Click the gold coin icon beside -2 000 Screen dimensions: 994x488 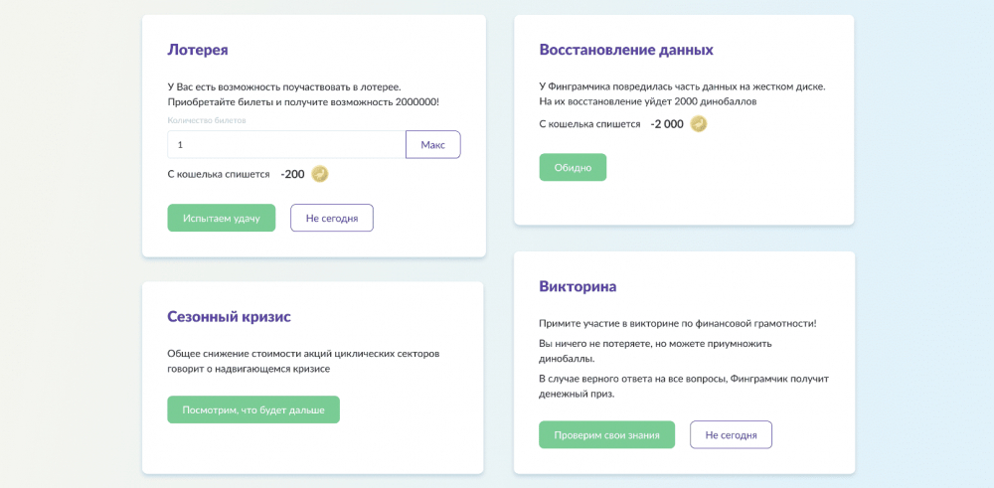699,124
